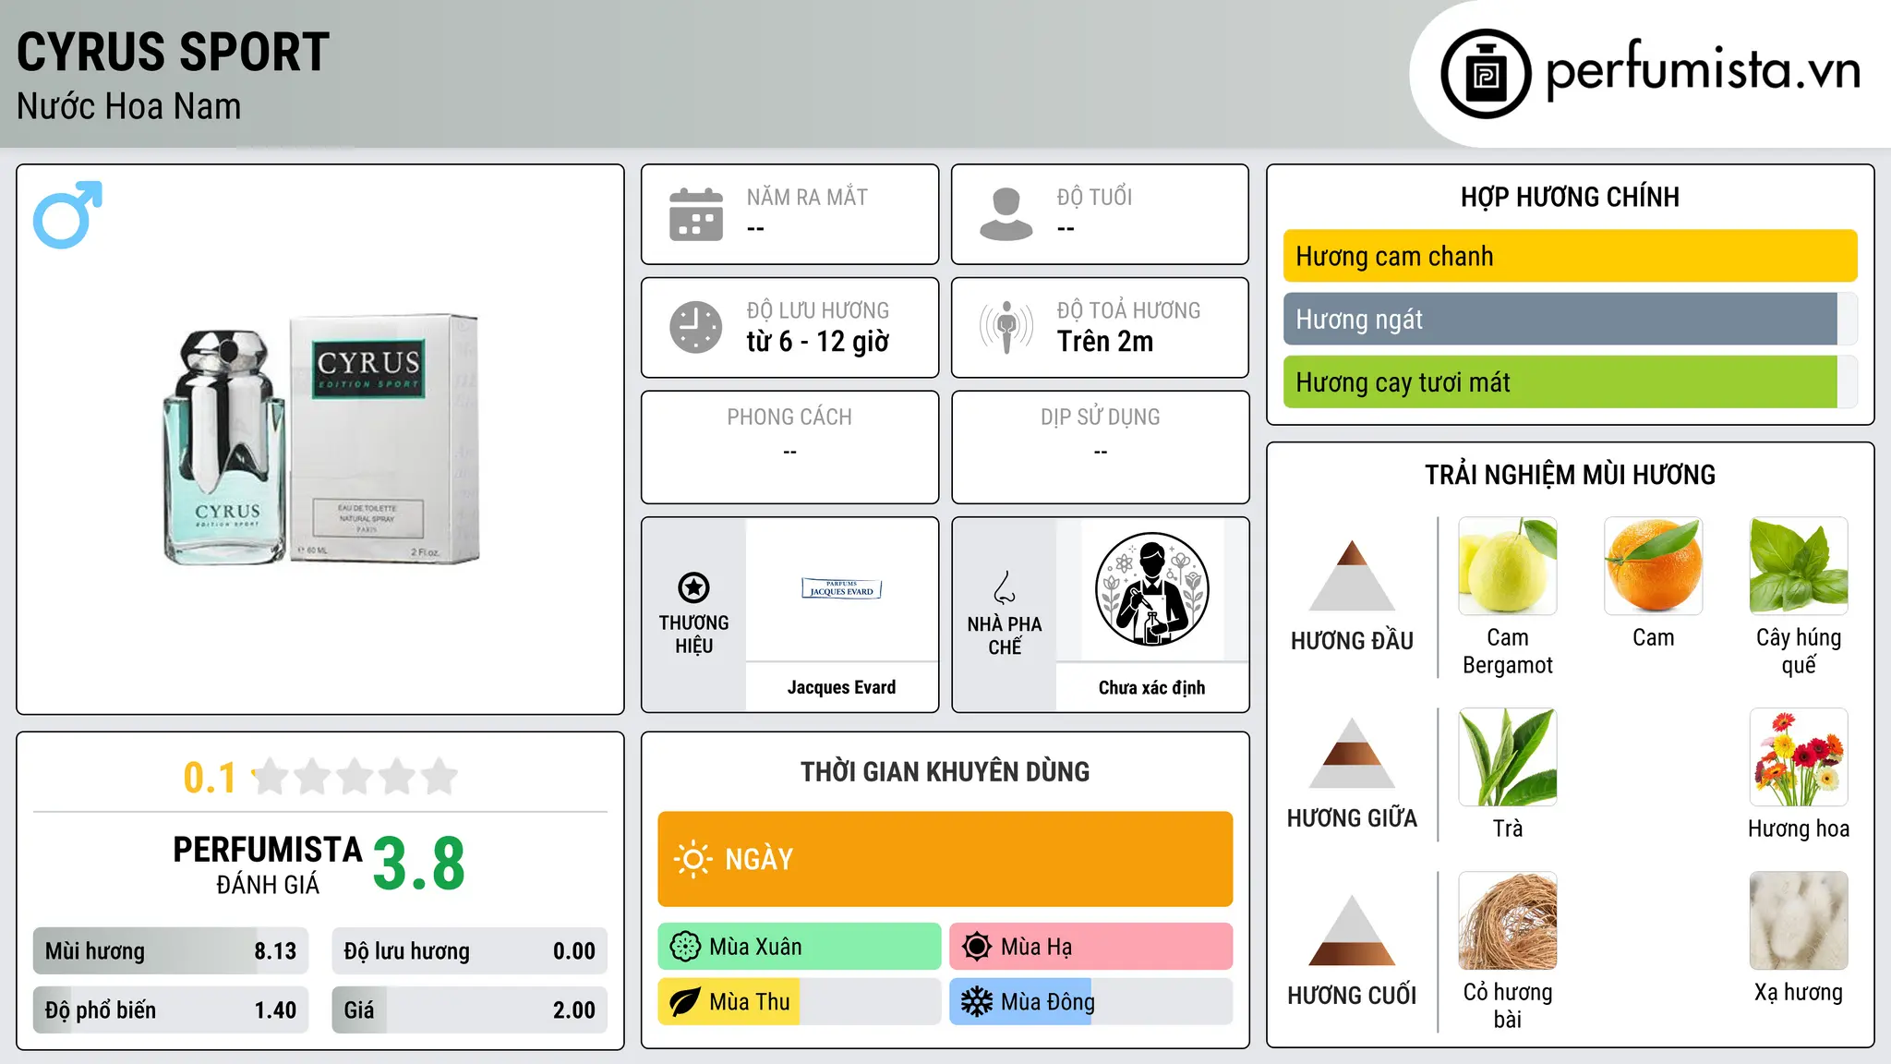The image size is (1891, 1064).
Task: Click the Mùi hương 8.13 score bar
Action: click(171, 951)
